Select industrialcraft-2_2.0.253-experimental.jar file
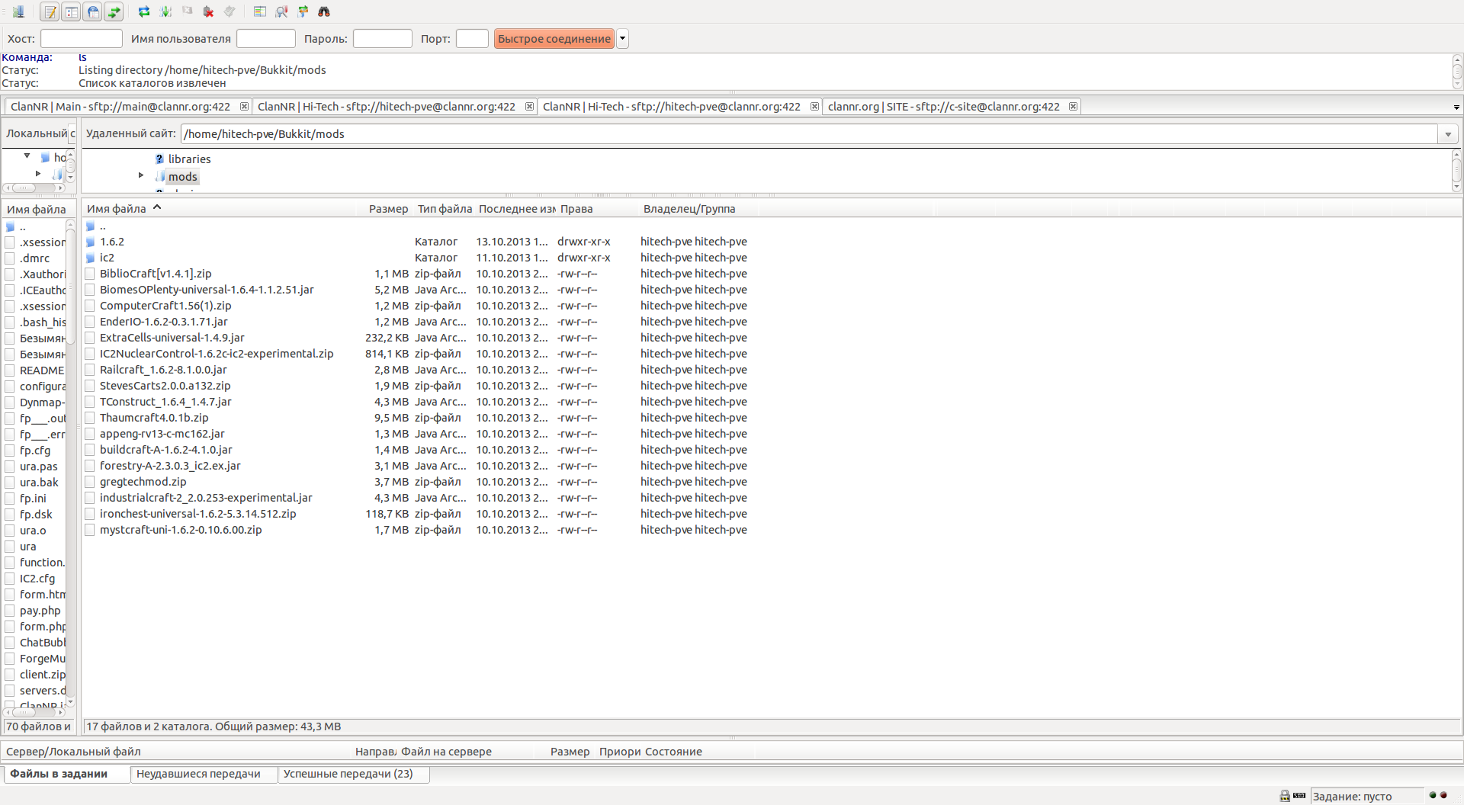 pos(206,498)
